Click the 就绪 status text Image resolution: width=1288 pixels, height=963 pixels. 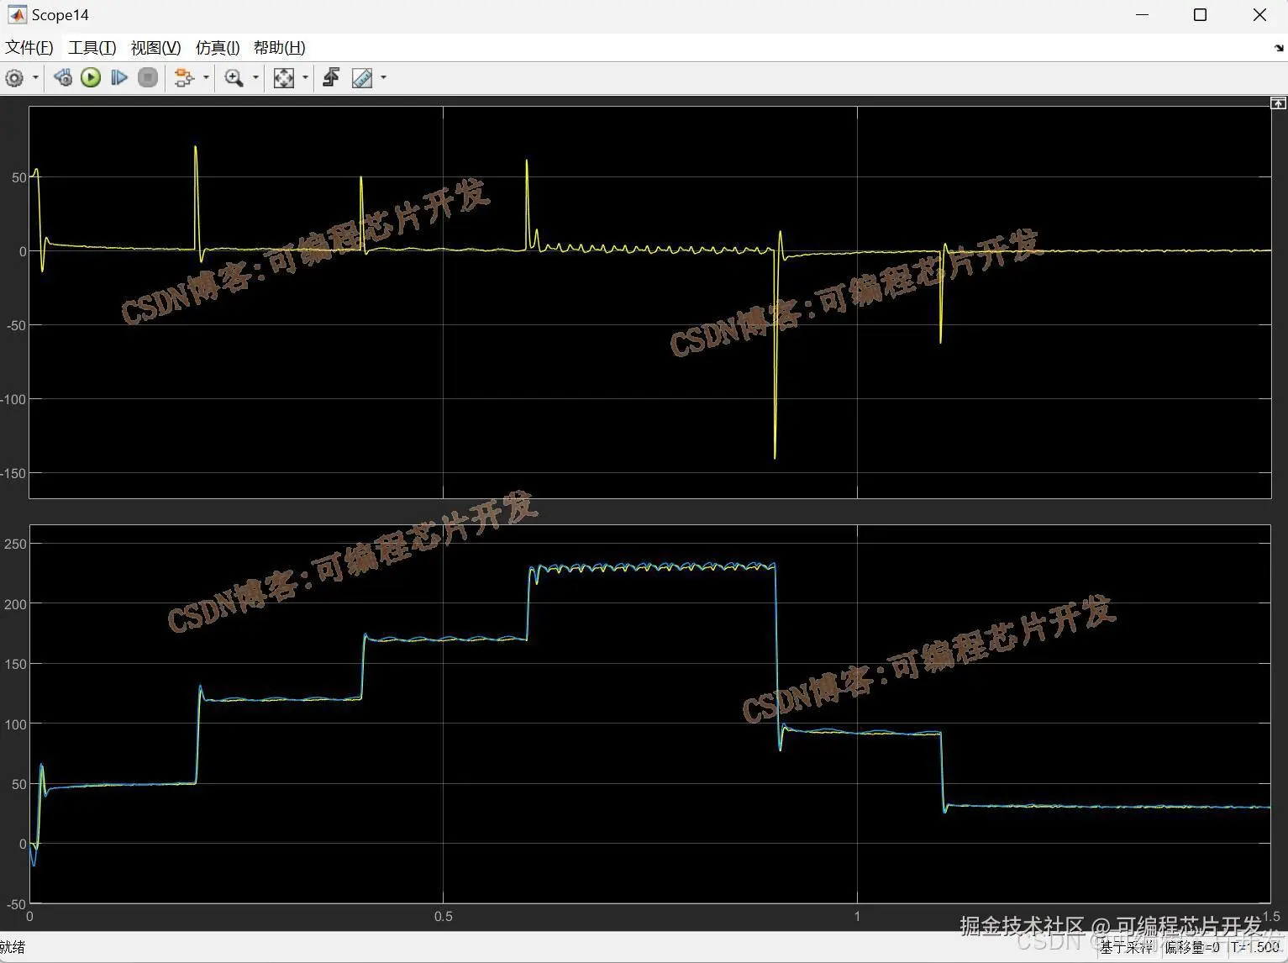tap(13, 947)
